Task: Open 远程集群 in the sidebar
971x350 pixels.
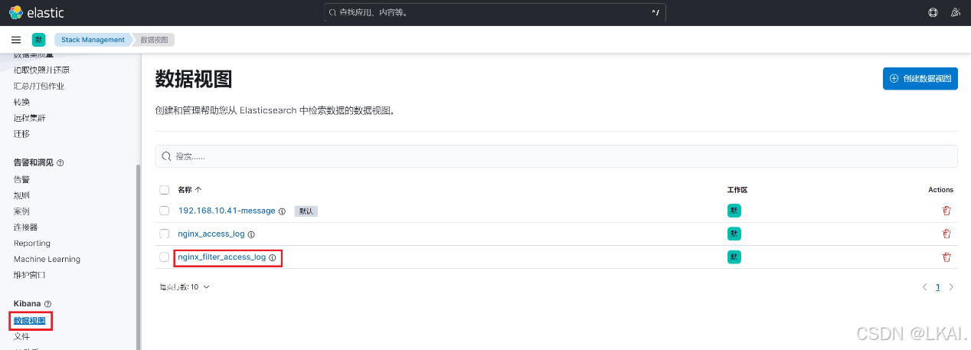Action: pos(30,118)
